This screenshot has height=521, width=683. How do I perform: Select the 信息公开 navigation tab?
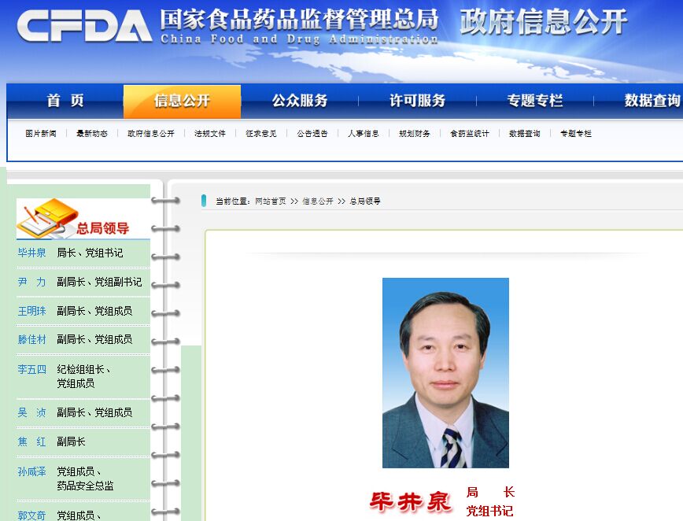(182, 101)
